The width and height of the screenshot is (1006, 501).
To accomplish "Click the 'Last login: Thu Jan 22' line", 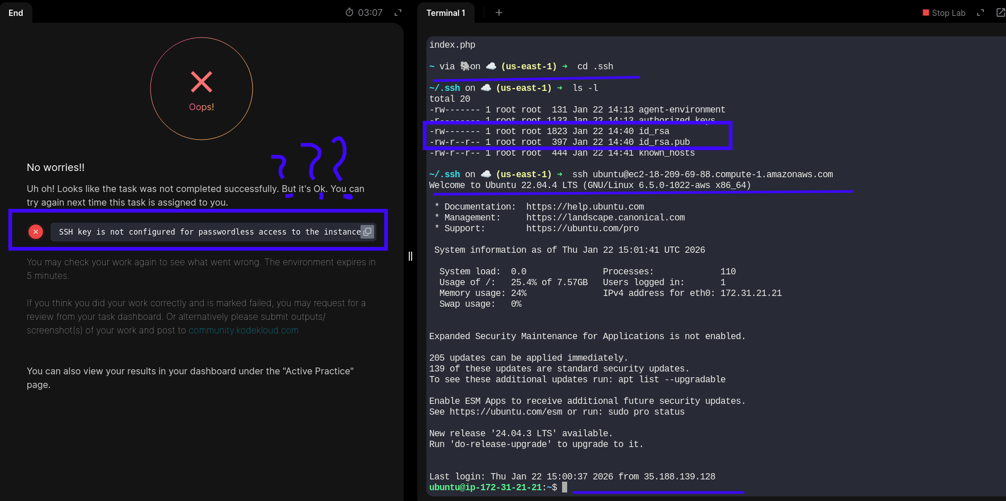I will pos(572,477).
